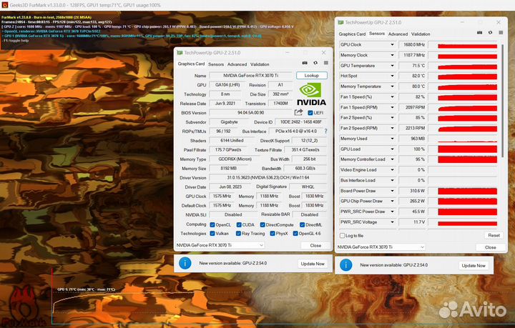Toggle the OpenCL checkbox
Viewport: 515px width, 328px height.
pos(212,224)
